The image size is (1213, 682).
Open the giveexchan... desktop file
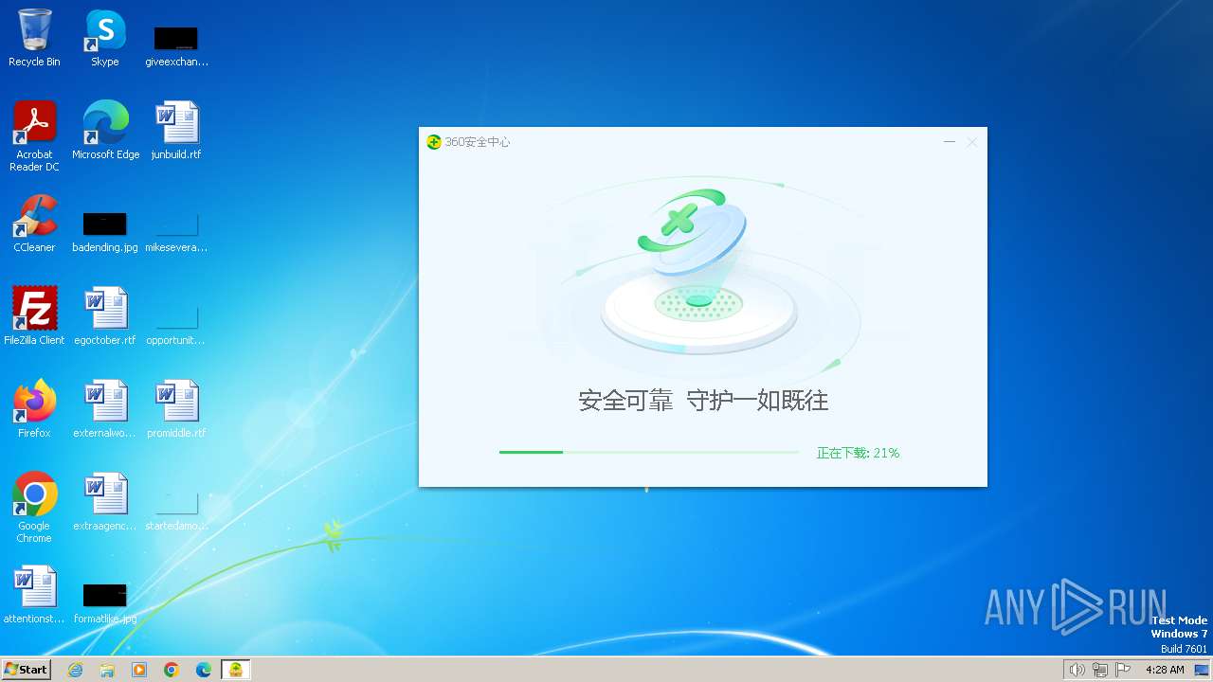pyautogui.click(x=176, y=45)
